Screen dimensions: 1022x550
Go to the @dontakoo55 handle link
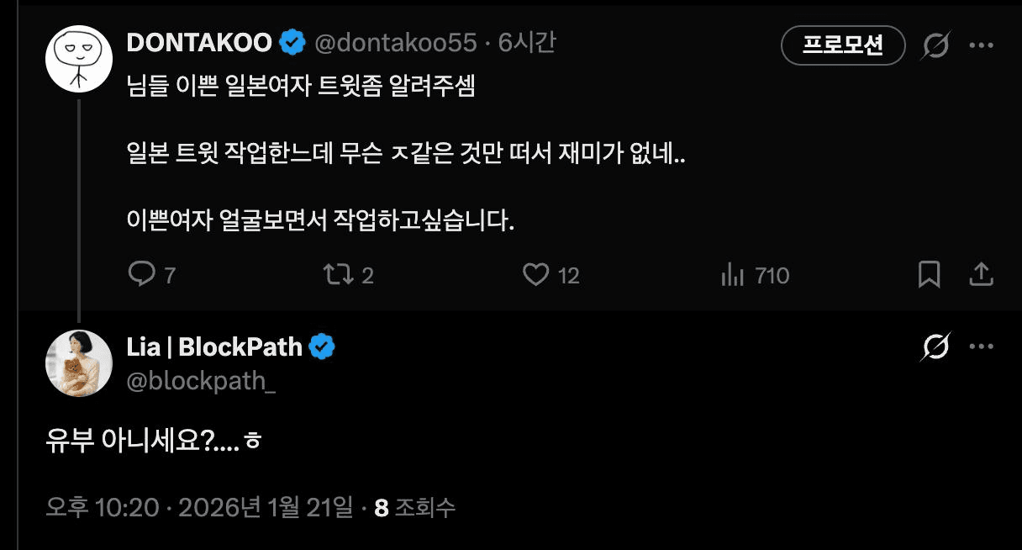click(x=395, y=42)
